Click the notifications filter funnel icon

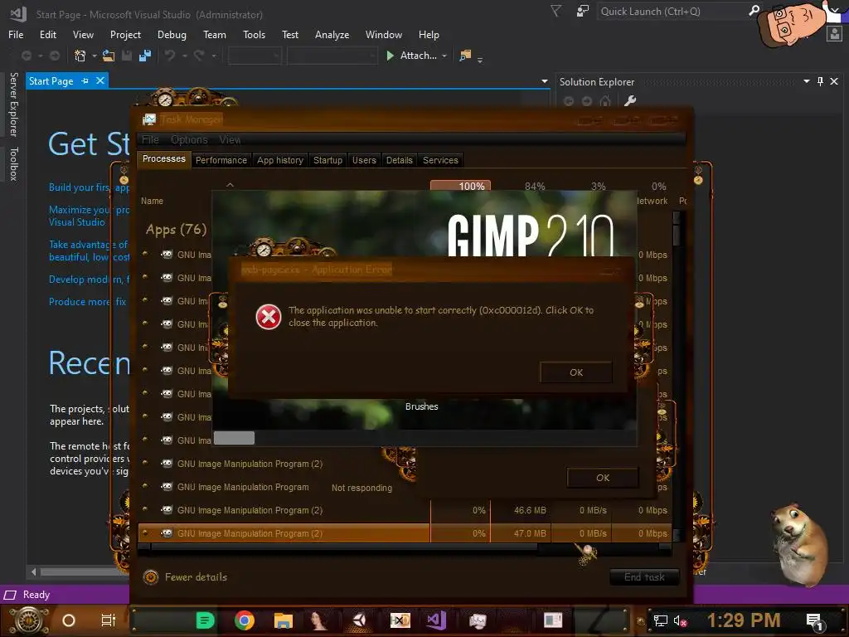555,11
